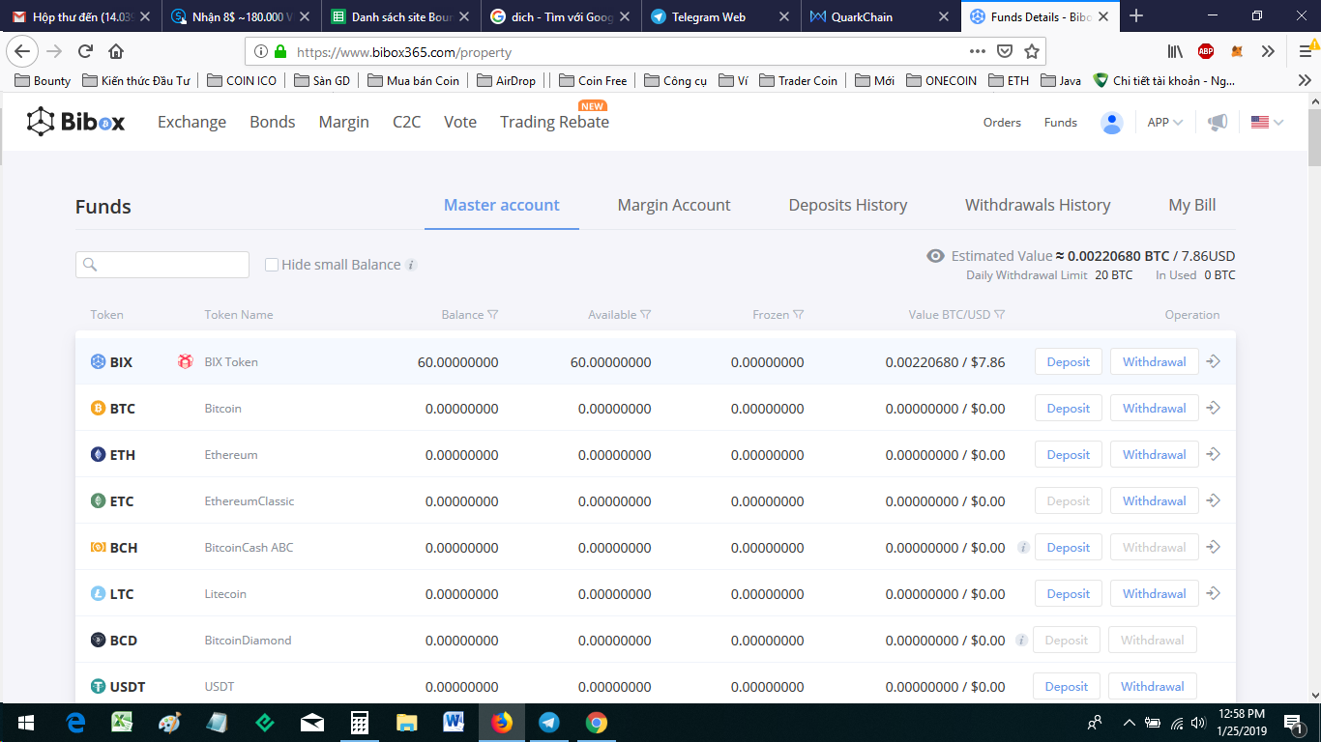Click the Bibox logo

75,122
